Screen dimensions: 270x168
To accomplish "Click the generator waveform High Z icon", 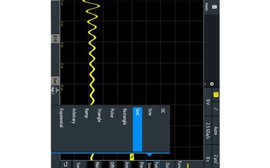I will pyautogui.click(x=55, y=90).
